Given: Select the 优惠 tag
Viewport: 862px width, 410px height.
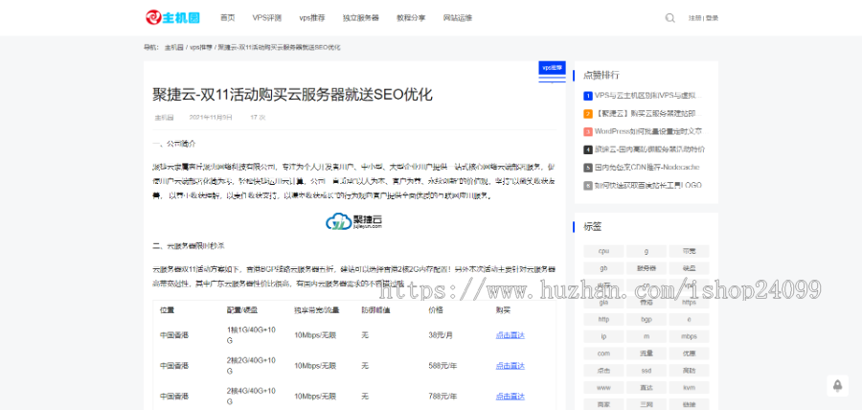Looking at the screenshot, I should (689, 353).
